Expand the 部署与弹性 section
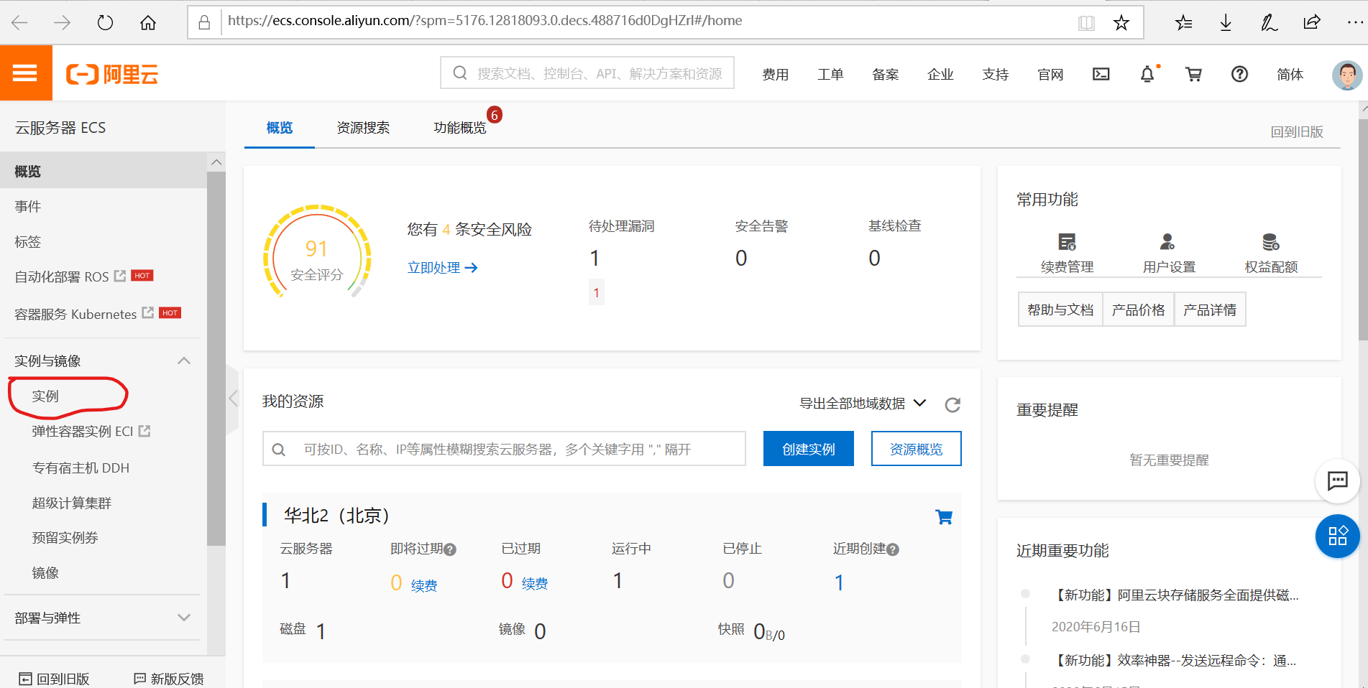Screen dimensions: 1368x688 [184, 618]
